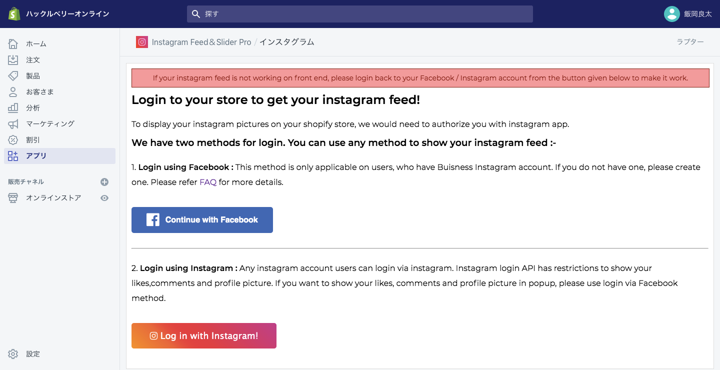Click the オンラインストア storefront icon
The image size is (720, 370).
(x=13, y=198)
